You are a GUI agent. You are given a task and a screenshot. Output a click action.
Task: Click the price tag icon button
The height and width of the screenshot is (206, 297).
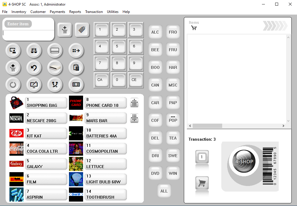[x=82, y=30]
